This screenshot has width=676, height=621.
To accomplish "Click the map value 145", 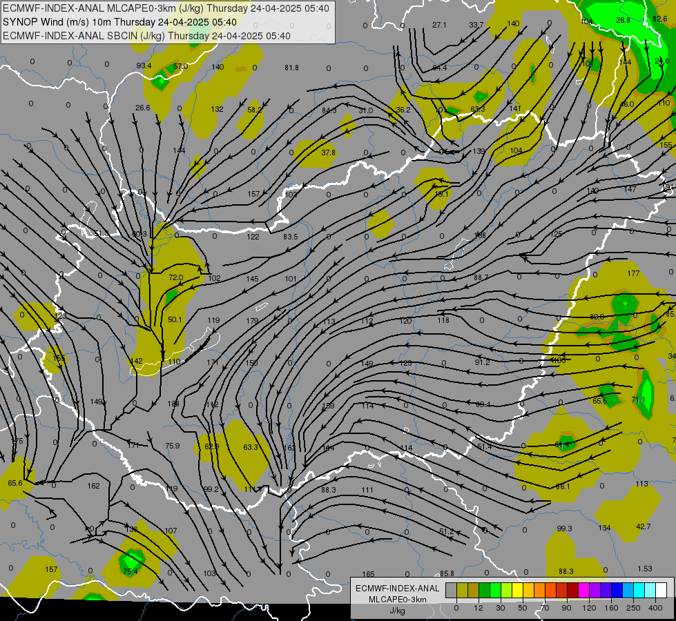I will (x=252, y=279).
